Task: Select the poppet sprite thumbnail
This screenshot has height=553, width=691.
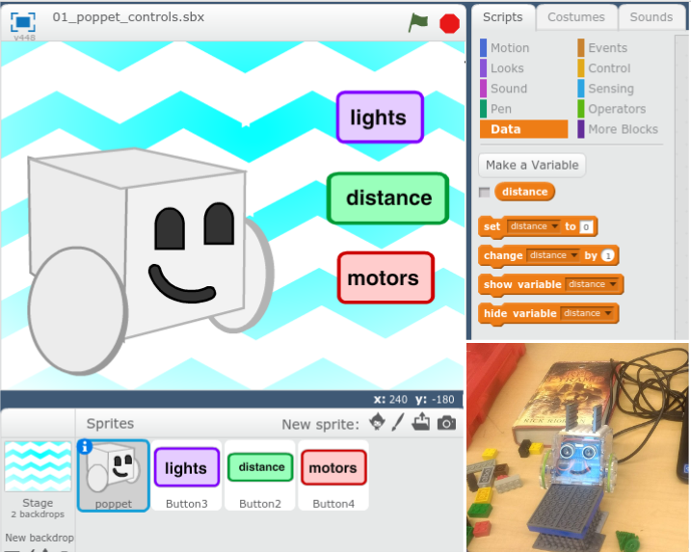Action: click(114, 476)
